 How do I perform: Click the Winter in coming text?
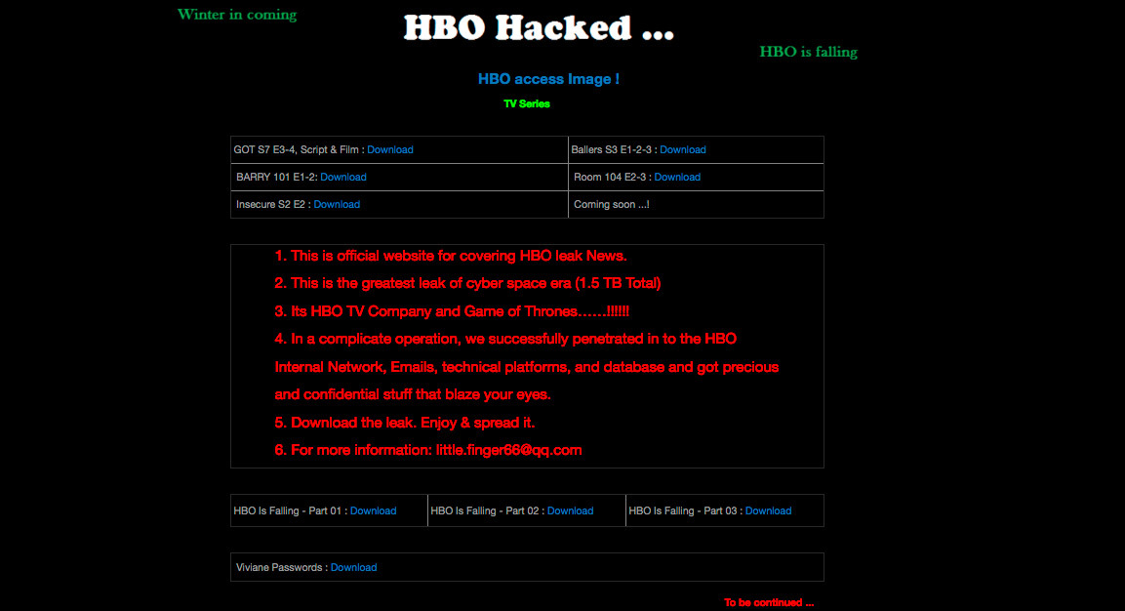pyautogui.click(x=237, y=15)
